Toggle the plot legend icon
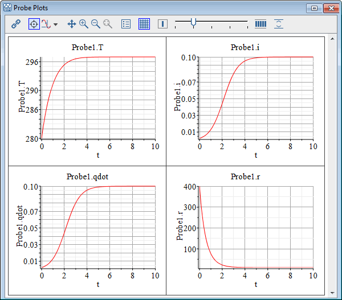The image size is (342, 300). tap(126, 24)
